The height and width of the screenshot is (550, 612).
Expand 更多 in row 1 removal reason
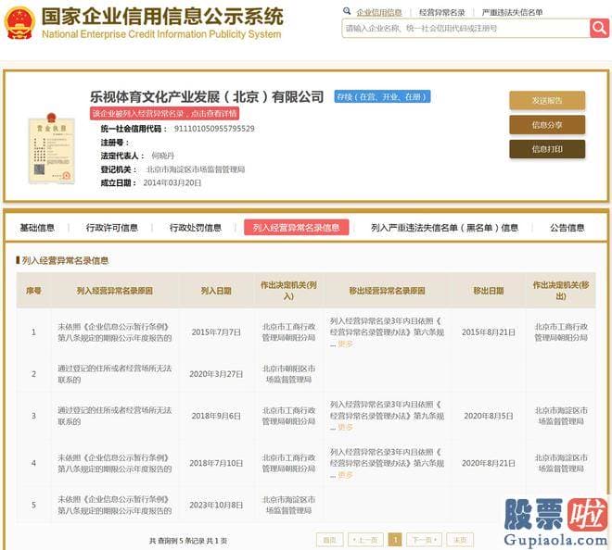click(346, 344)
